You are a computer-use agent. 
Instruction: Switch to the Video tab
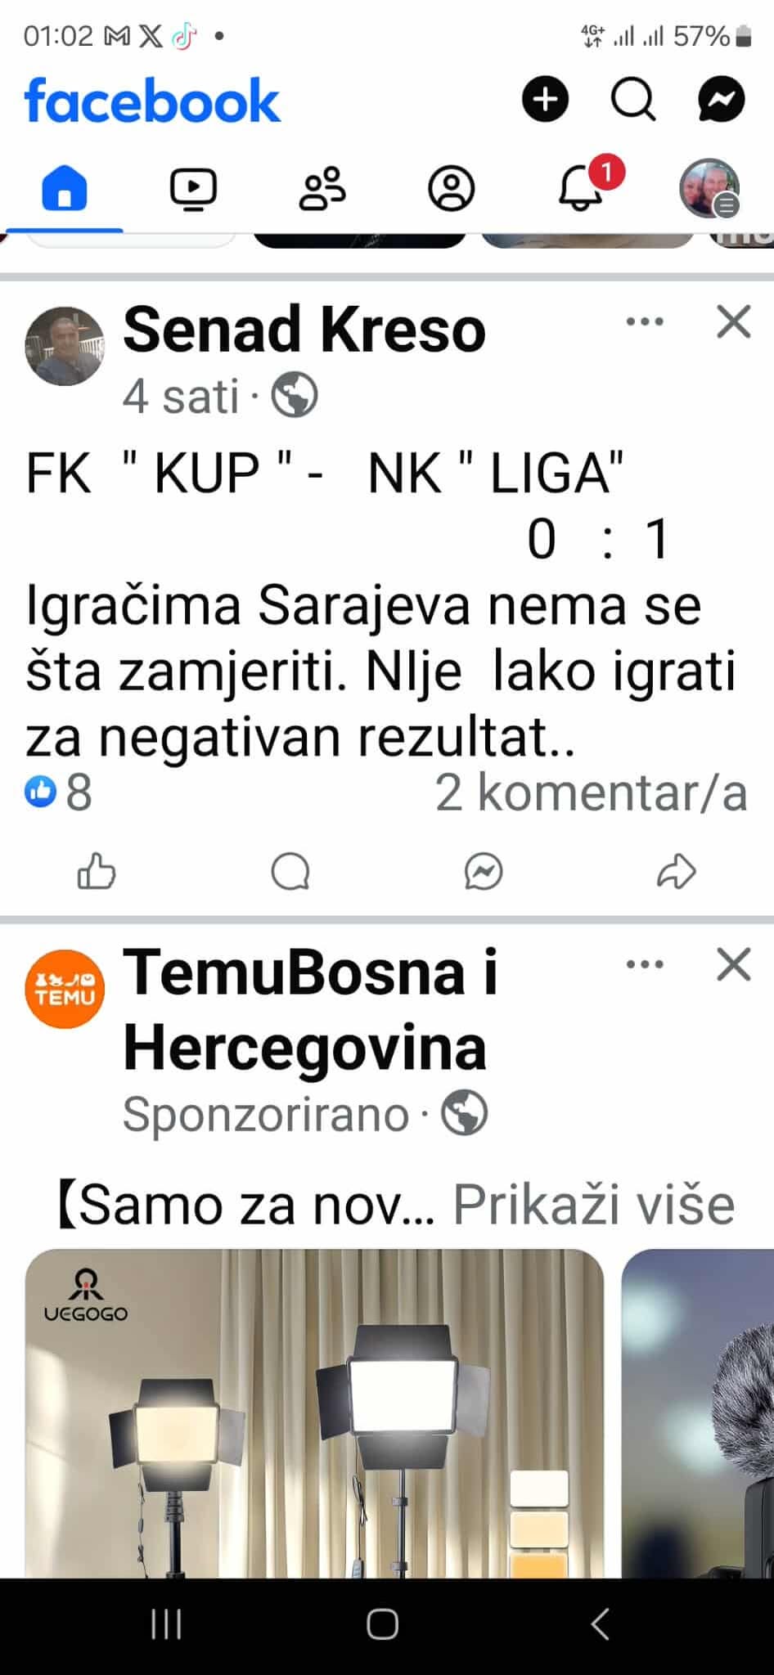coord(193,189)
